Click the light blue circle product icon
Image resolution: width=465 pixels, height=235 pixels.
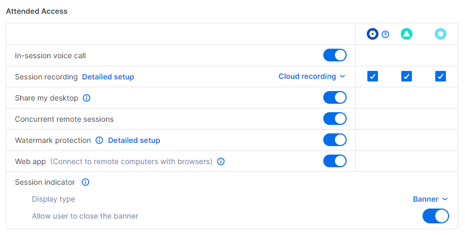(441, 34)
